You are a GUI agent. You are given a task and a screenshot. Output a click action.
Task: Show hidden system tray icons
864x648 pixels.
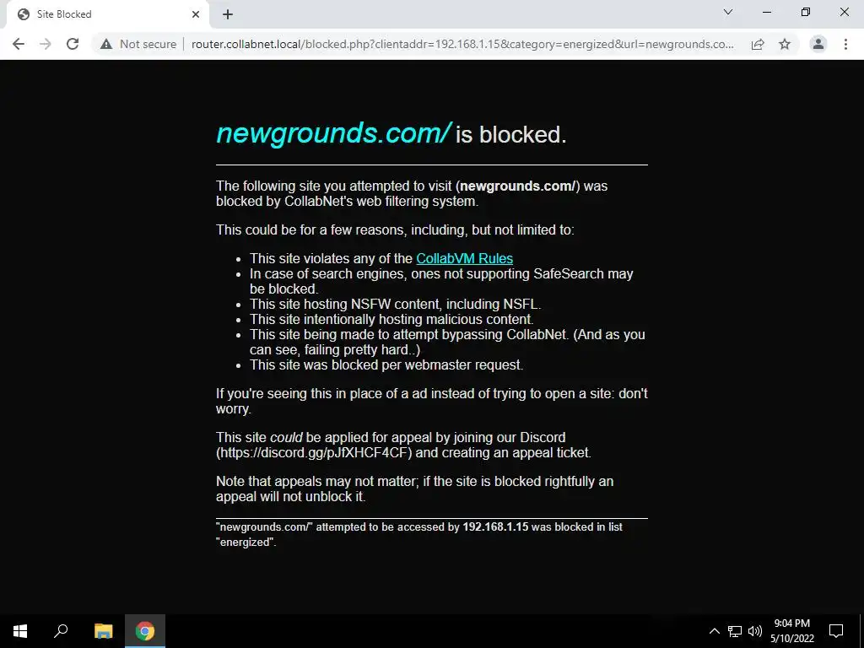(x=714, y=631)
